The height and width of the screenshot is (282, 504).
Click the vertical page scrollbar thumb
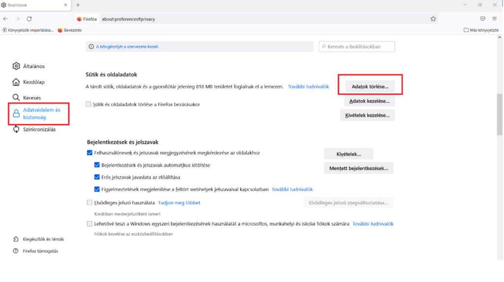point(500,113)
